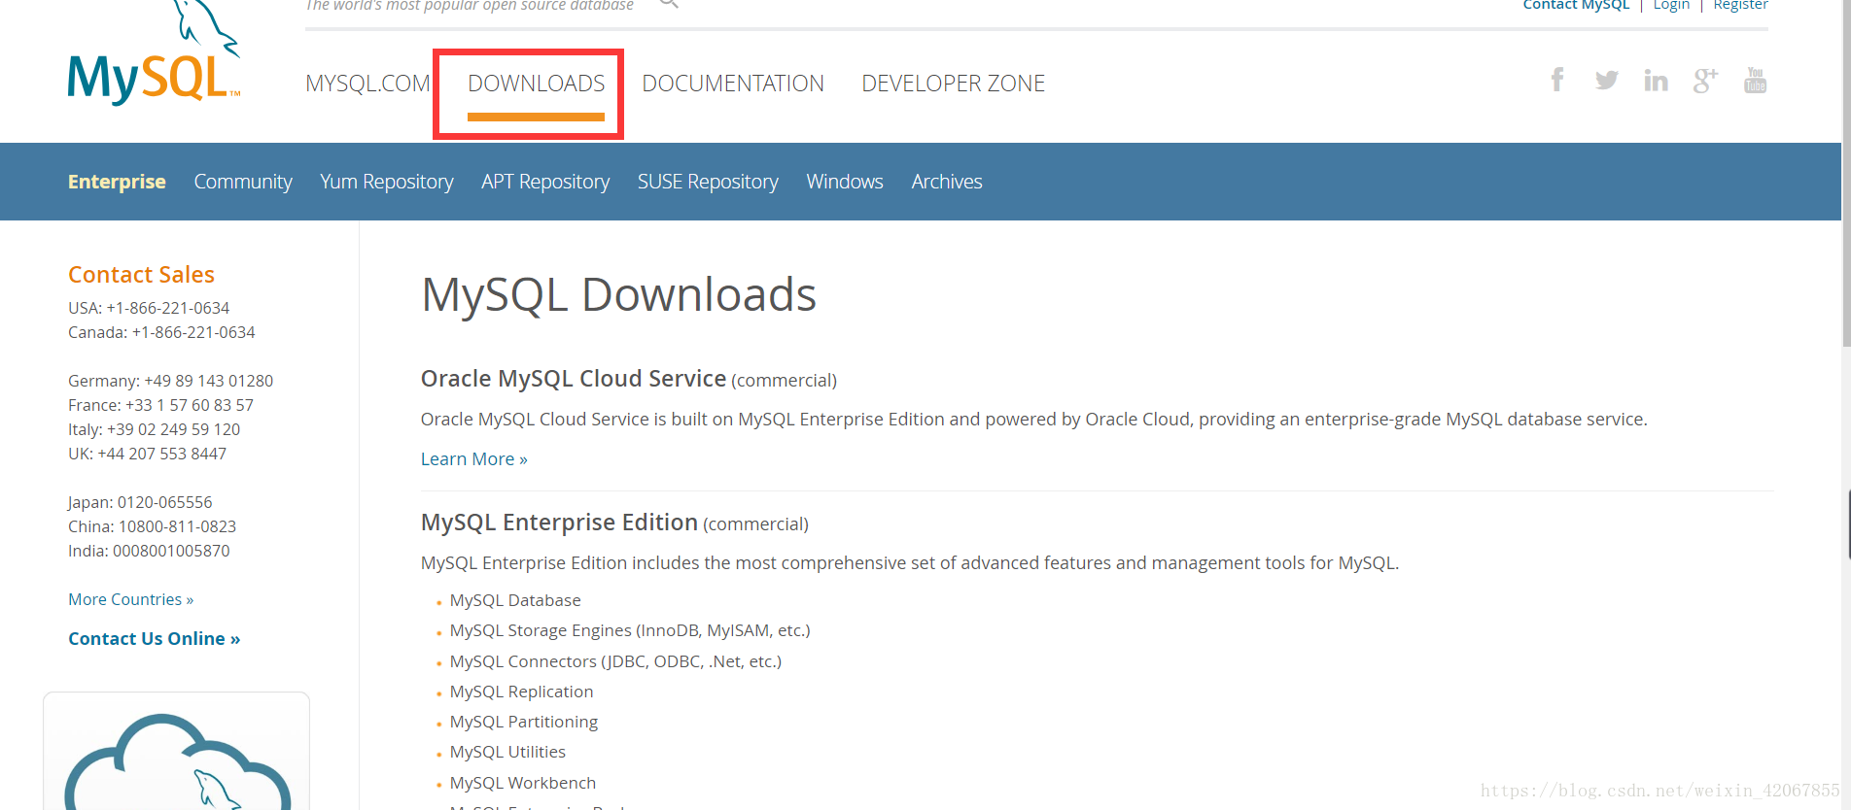
Task: Open Yum Repository section
Action: click(x=387, y=182)
